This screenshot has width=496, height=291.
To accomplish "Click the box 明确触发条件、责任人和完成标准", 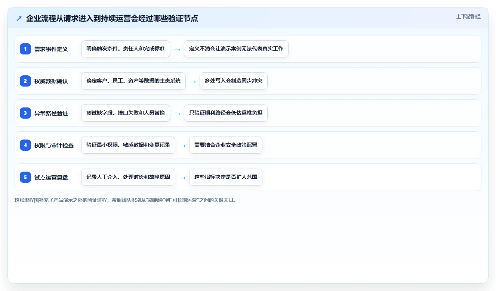I will coord(126,49).
